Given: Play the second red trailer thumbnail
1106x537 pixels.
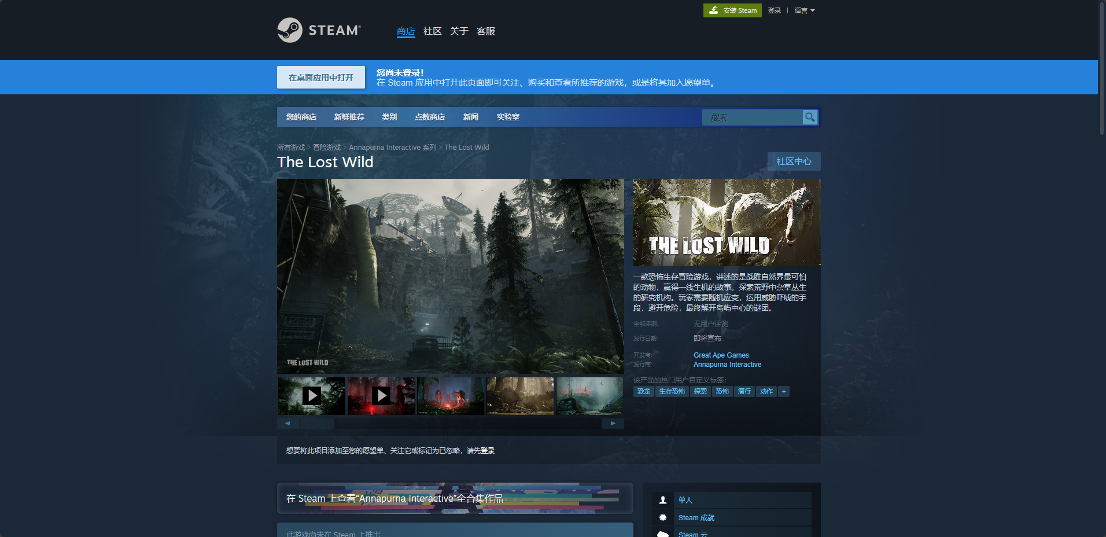Looking at the screenshot, I should 381,396.
